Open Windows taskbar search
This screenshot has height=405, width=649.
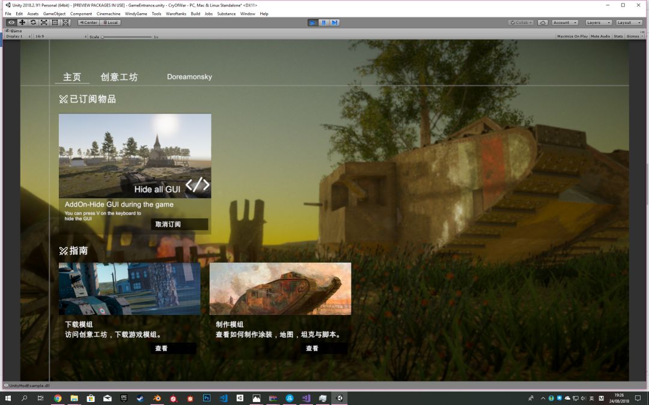click(x=24, y=398)
